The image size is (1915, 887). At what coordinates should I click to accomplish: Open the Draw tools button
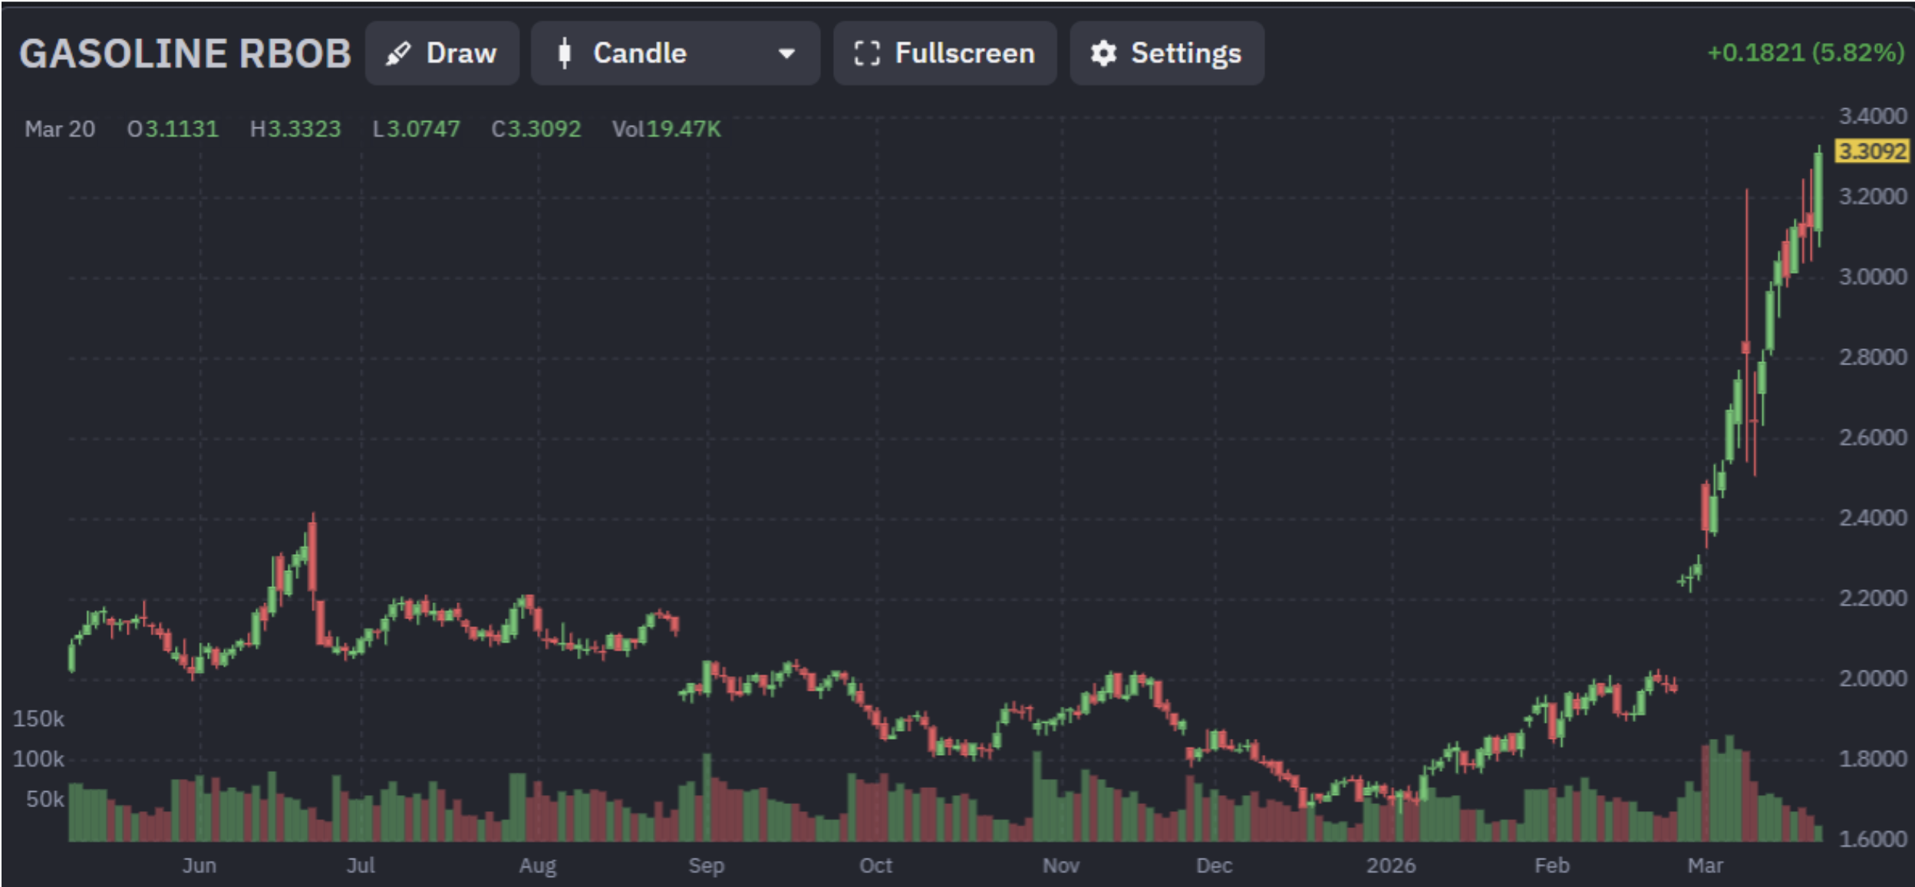(442, 54)
